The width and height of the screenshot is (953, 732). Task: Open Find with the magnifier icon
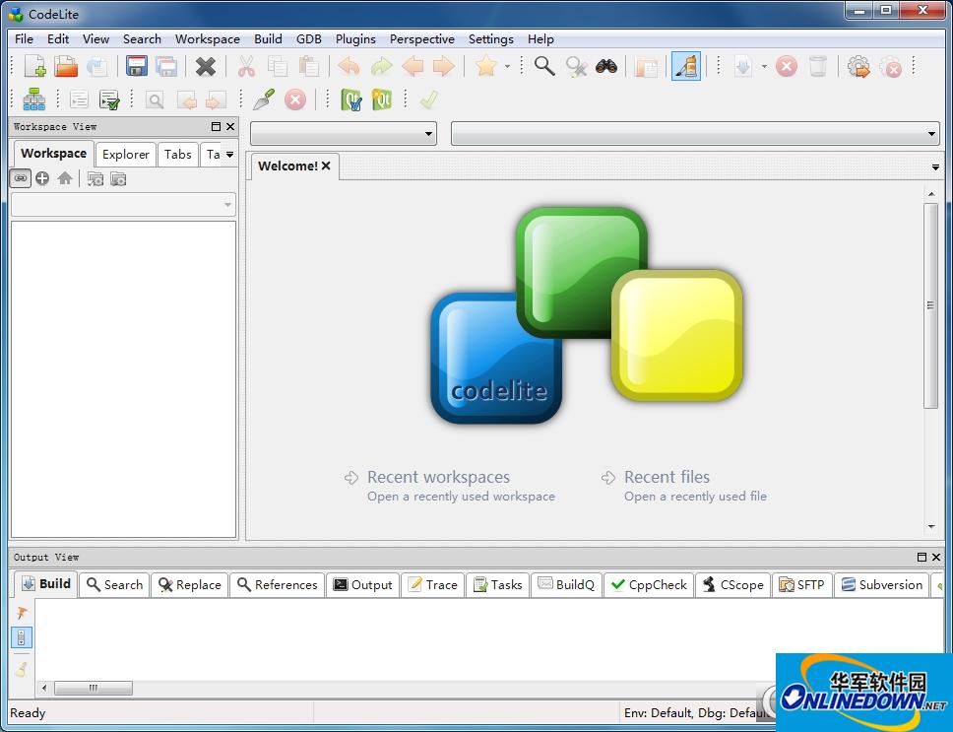(544, 66)
